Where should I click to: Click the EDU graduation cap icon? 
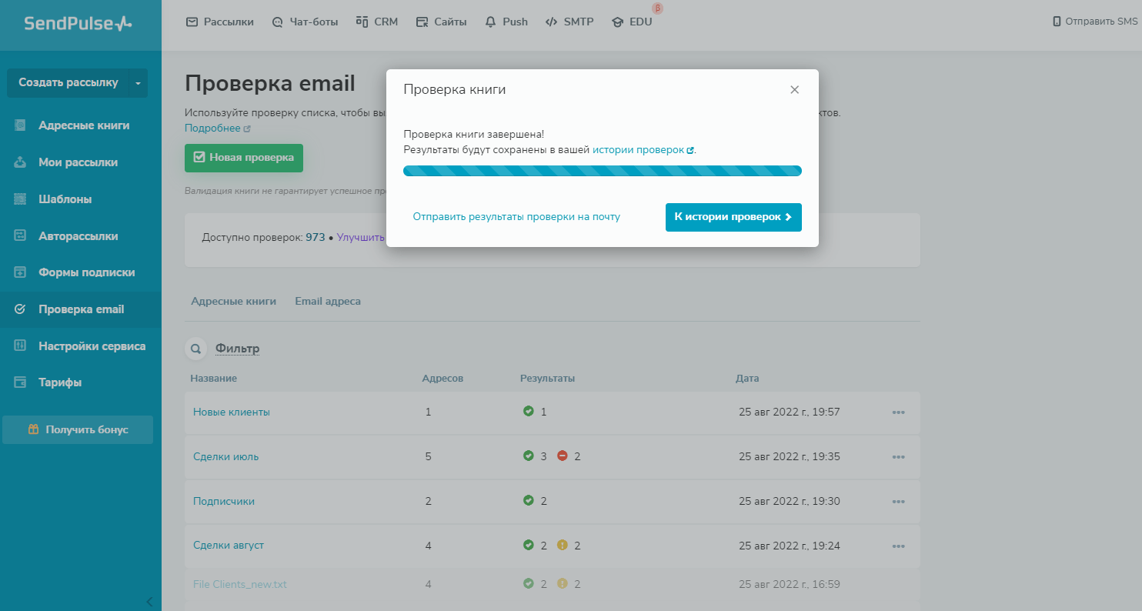pyautogui.click(x=617, y=22)
